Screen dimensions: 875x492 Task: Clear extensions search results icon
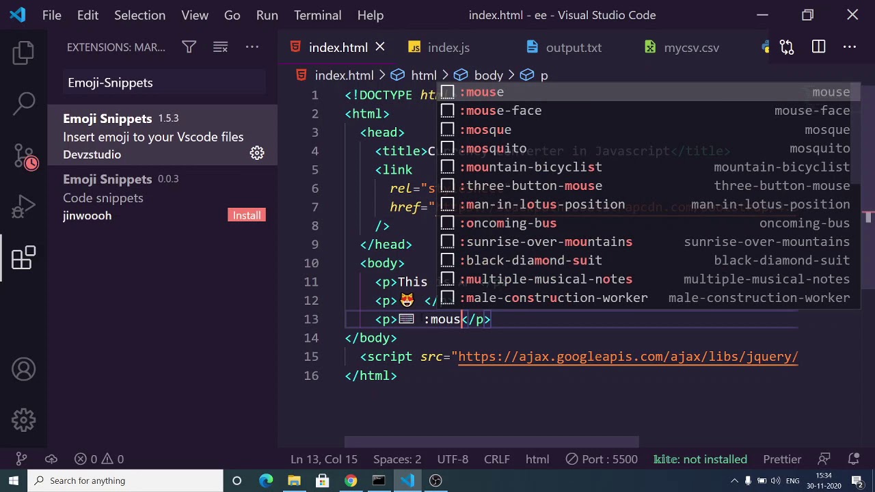[x=220, y=47]
